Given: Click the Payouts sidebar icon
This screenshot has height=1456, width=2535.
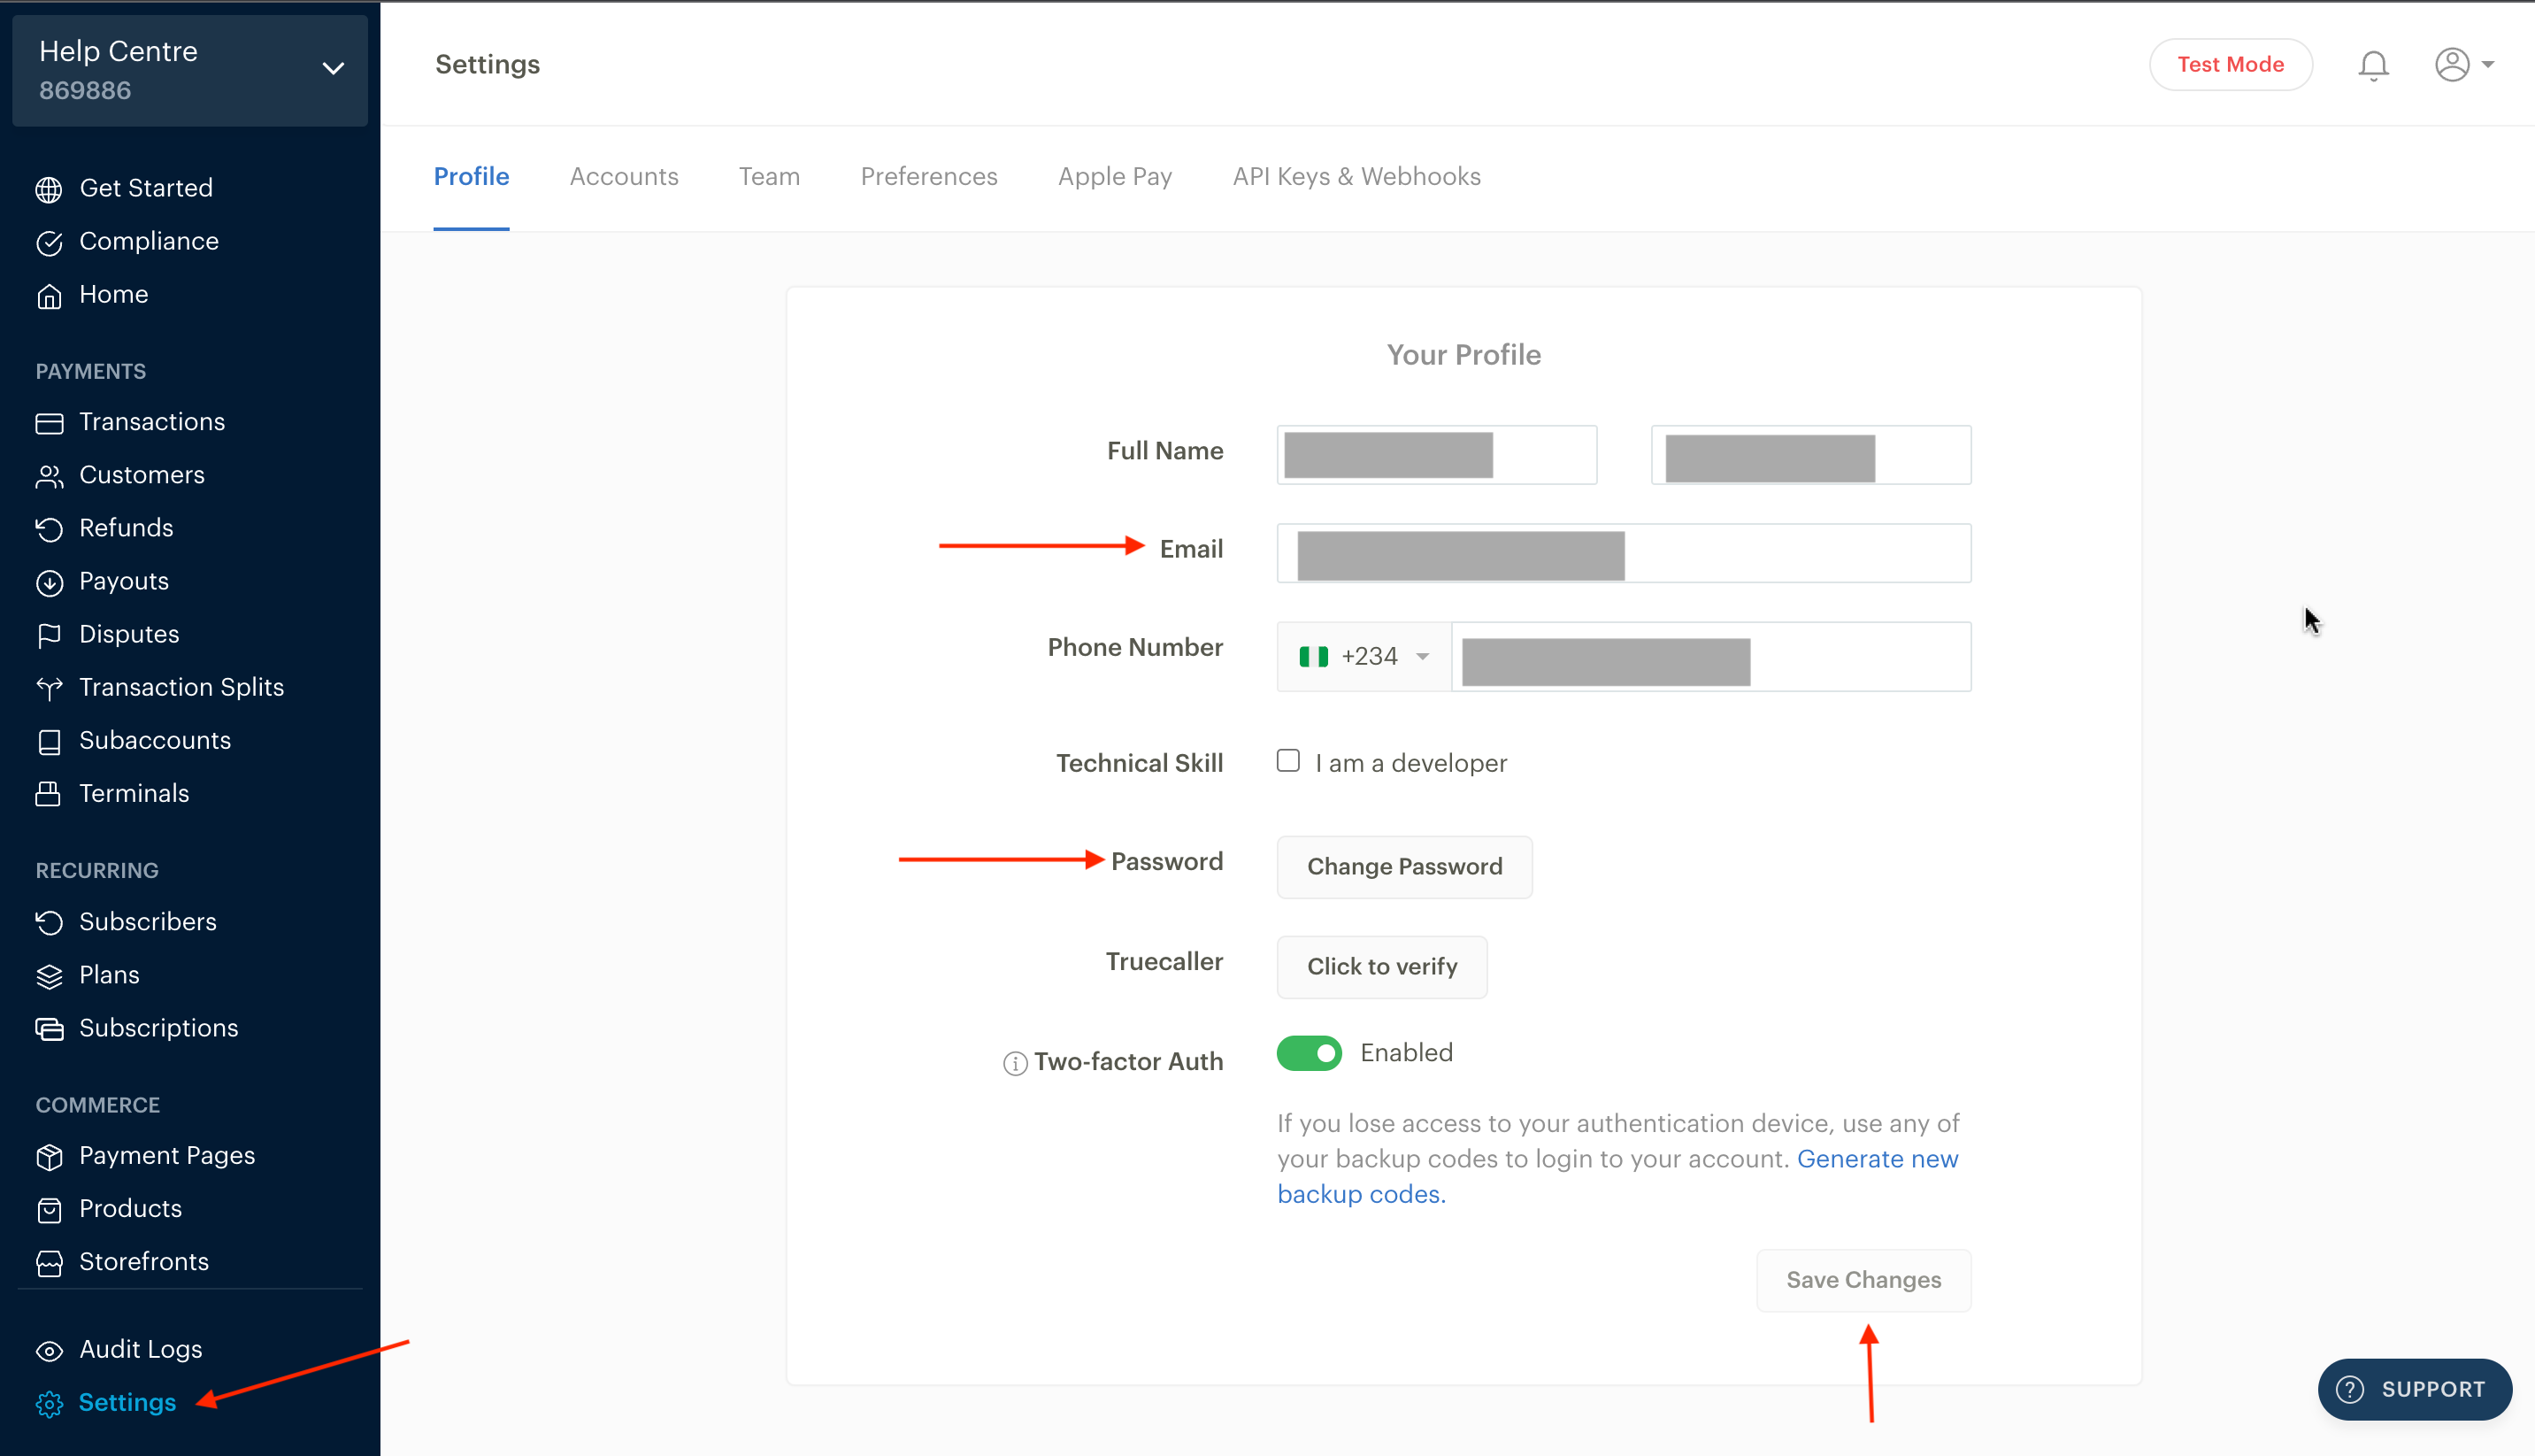Looking at the screenshot, I should point(52,582).
